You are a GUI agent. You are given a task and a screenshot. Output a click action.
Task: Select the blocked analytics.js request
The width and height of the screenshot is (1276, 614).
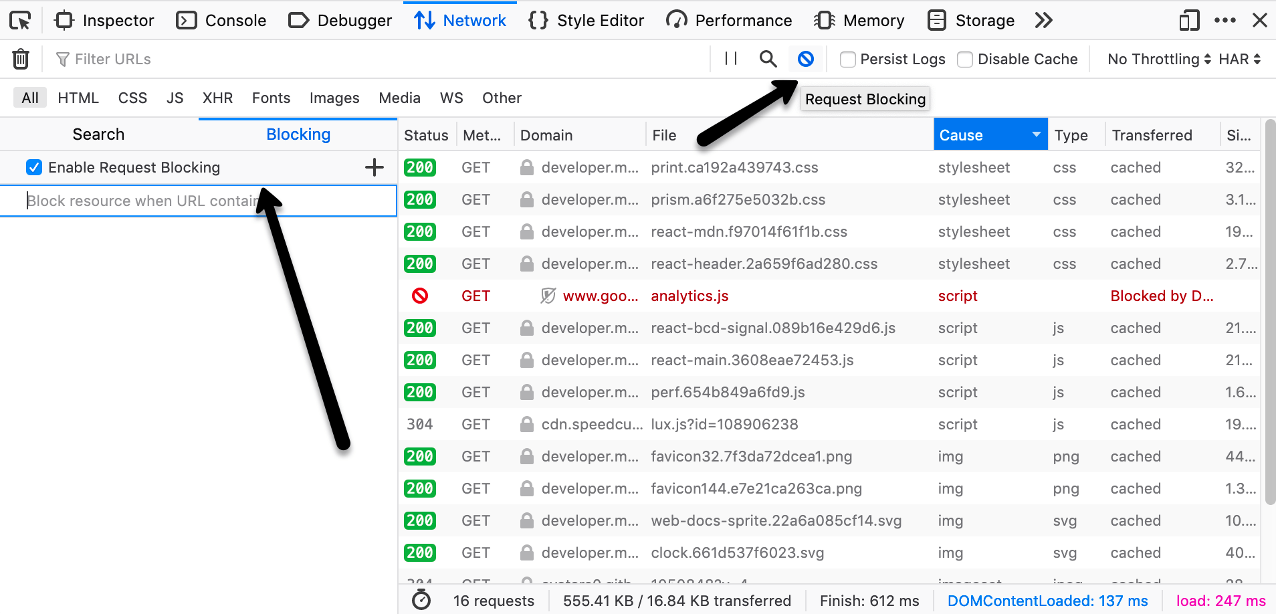tap(829, 296)
